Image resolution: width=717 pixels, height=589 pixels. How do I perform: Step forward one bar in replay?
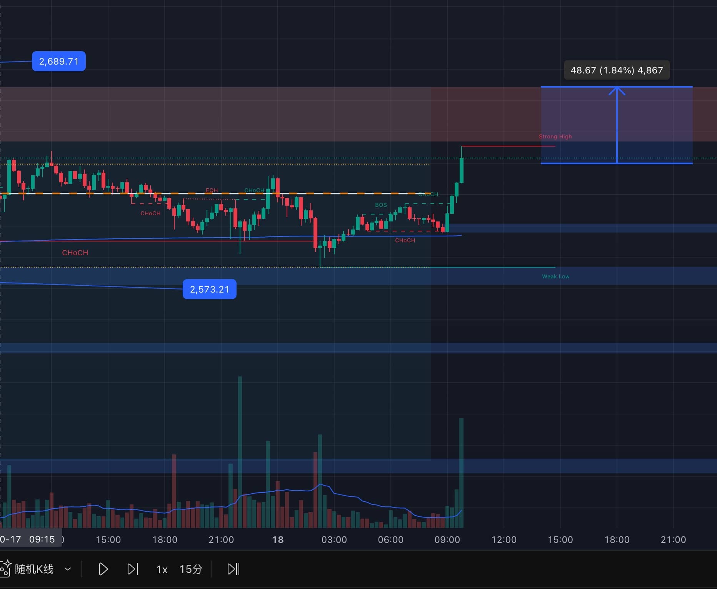[x=132, y=569]
